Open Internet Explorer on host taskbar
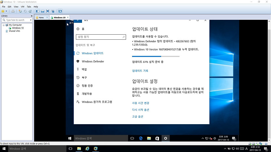The height and width of the screenshot is (152, 271). click(87, 148)
